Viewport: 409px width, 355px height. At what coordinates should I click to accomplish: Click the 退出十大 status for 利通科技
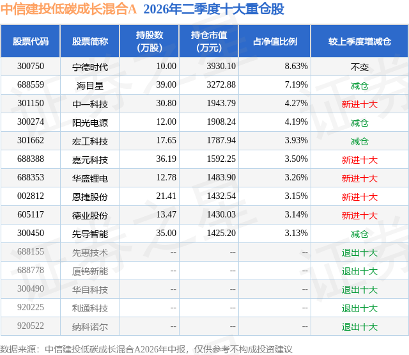(360, 308)
